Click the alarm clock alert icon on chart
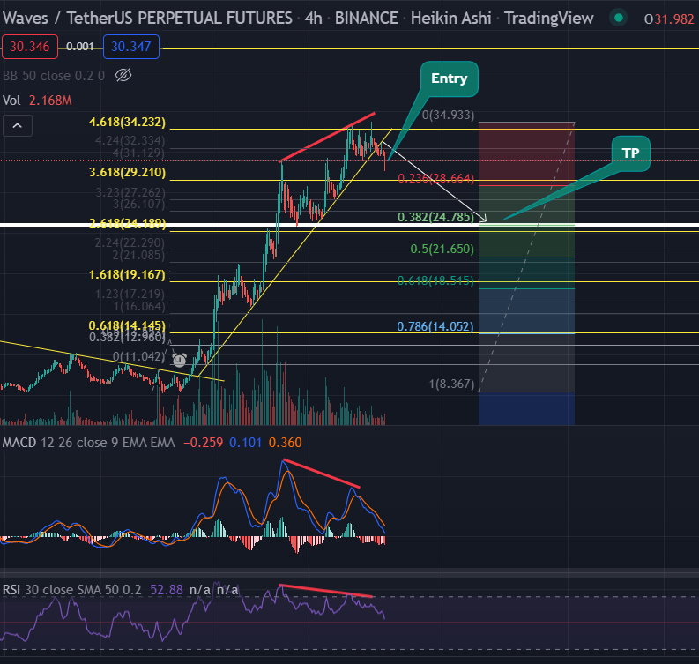Viewport: 699px width, 664px height. pos(179,360)
